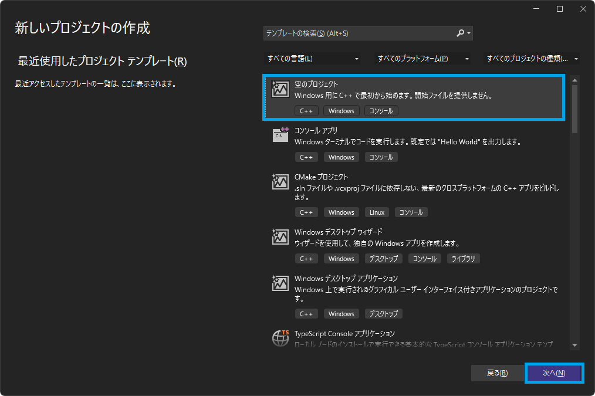The height and width of the screenshot is (396, 595).
Task: Open the search options dropdown arrow
Action: [x=469, y=33]
